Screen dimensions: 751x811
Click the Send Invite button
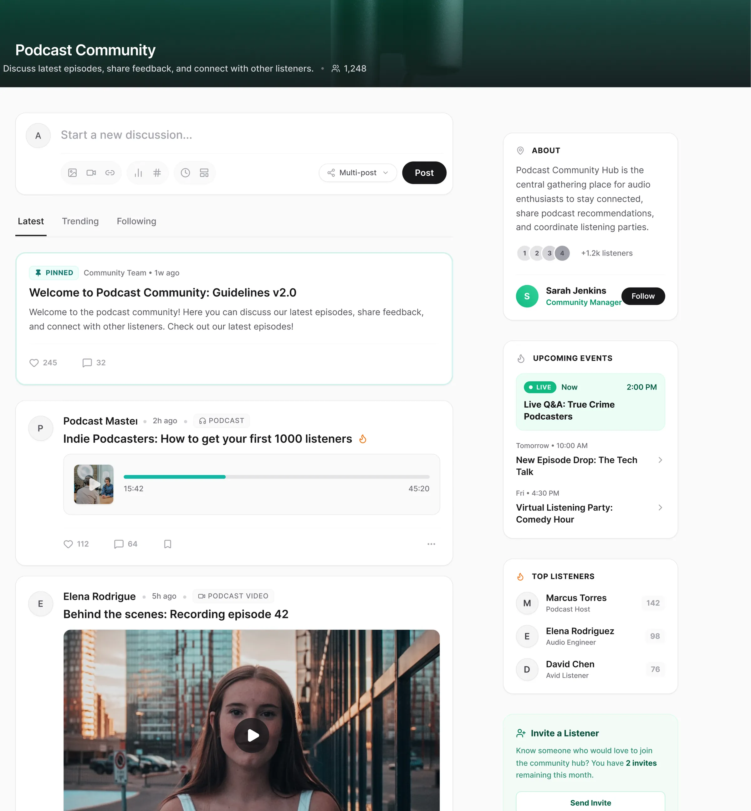click(x=590, y=803)
